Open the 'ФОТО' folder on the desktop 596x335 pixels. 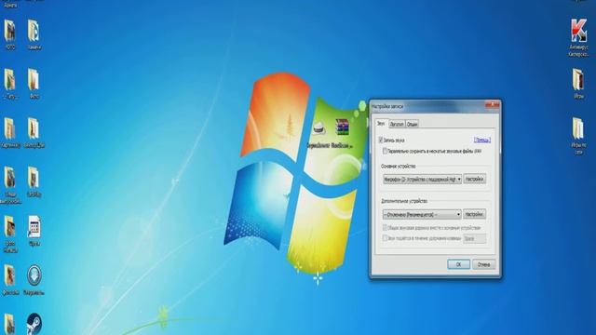point(10,31)
